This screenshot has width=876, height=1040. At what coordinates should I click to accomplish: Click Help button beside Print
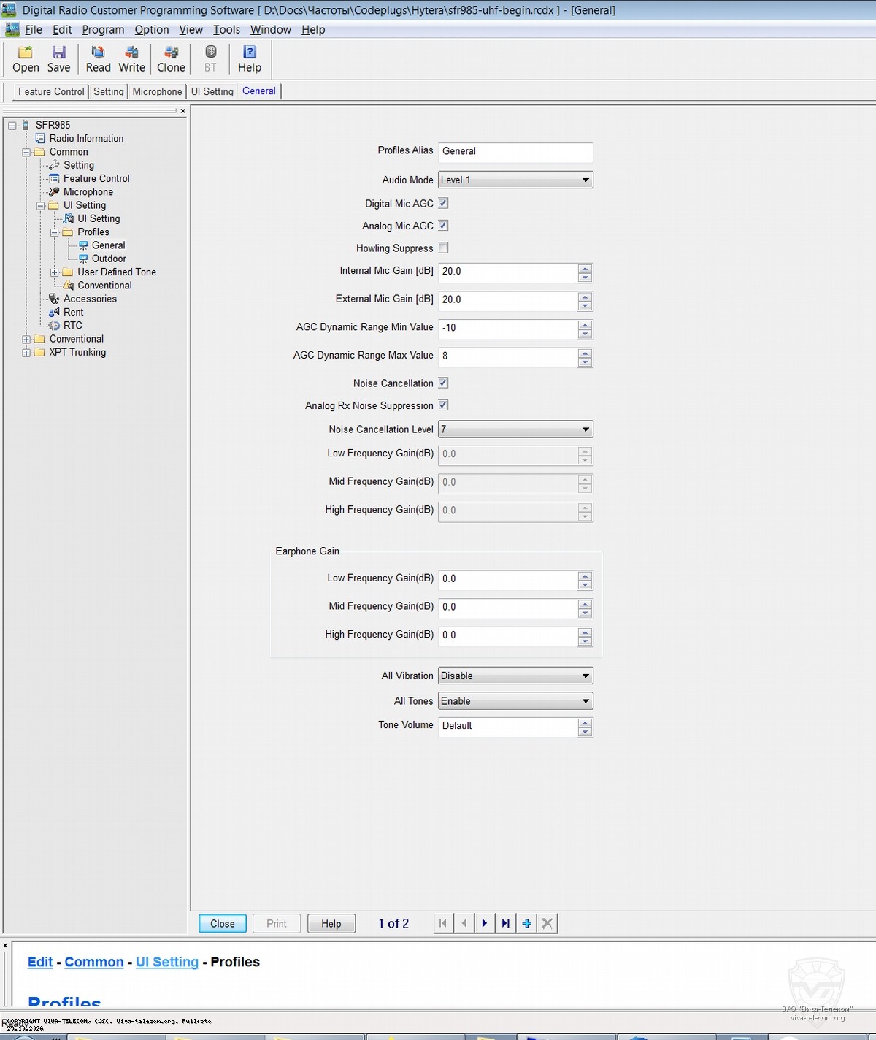click(x=331, y=924)
